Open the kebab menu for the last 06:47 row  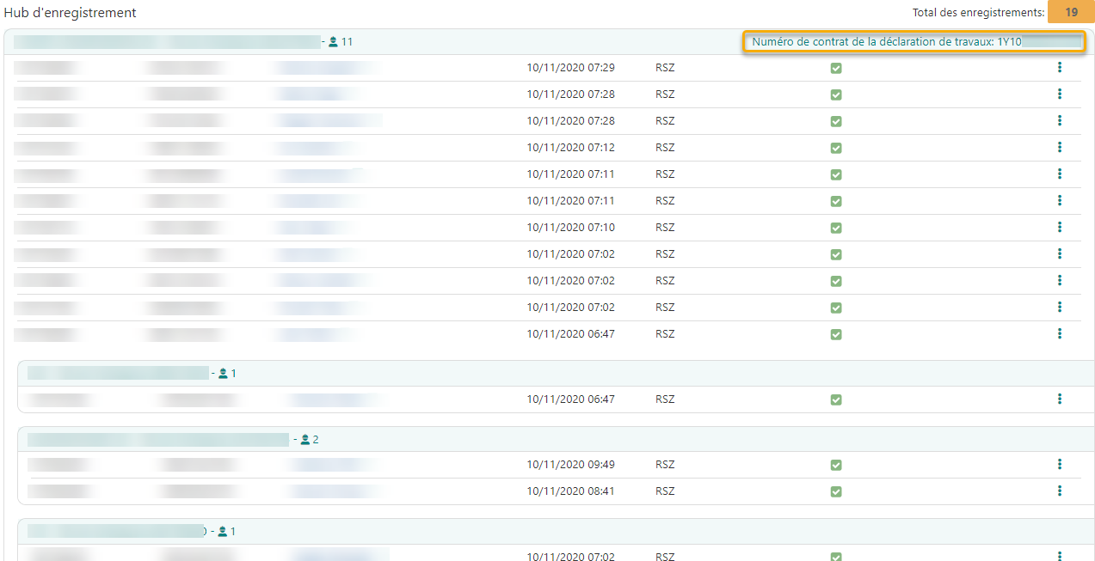1059,399
